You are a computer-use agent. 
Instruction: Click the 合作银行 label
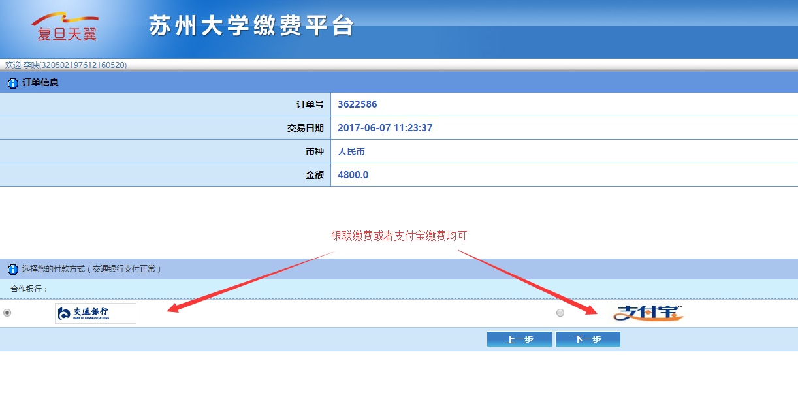click(29, 289)
